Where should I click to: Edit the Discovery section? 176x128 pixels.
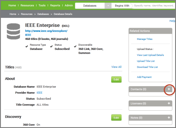116,118
